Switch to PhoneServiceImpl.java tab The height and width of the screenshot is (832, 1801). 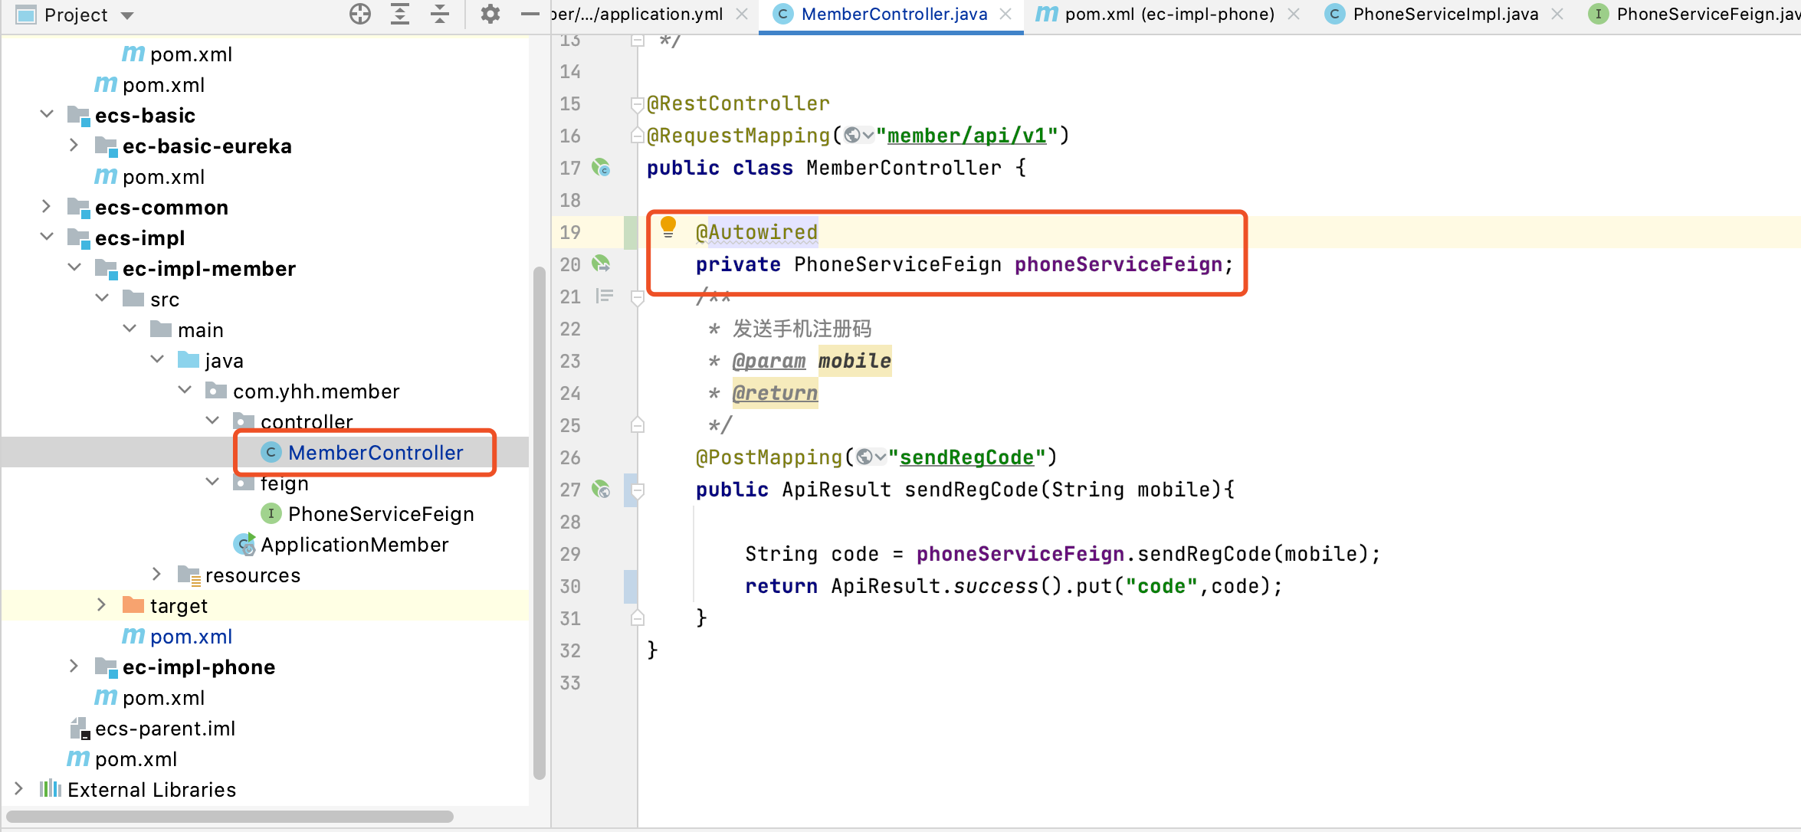[x=1445, y=14]
